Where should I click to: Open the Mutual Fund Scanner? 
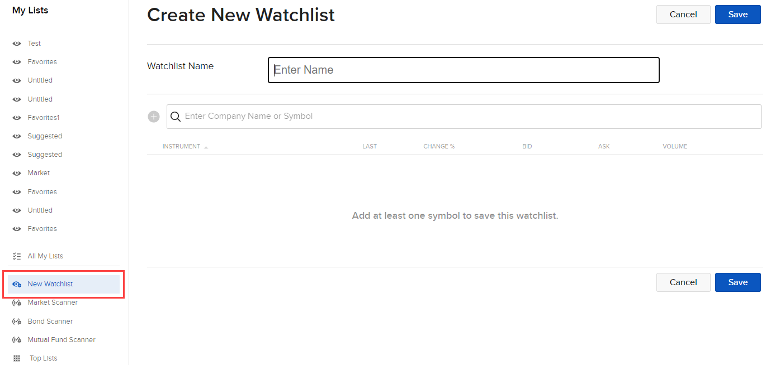[62, 339]
